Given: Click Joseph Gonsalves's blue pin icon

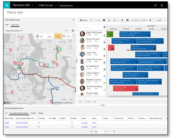Looking at the screenshot, I should 104,63.
